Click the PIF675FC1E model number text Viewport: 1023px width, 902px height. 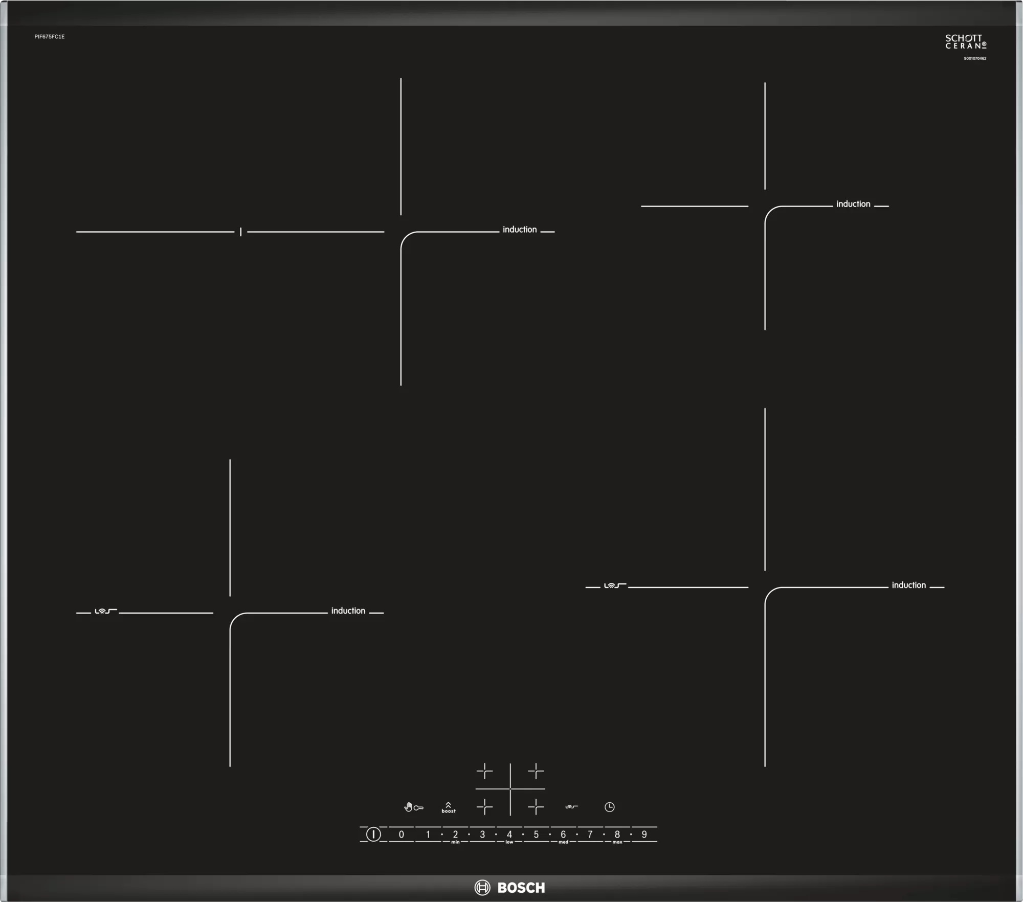[50, 37]
